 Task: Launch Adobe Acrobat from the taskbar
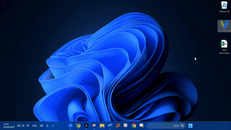tap(86, 126)
